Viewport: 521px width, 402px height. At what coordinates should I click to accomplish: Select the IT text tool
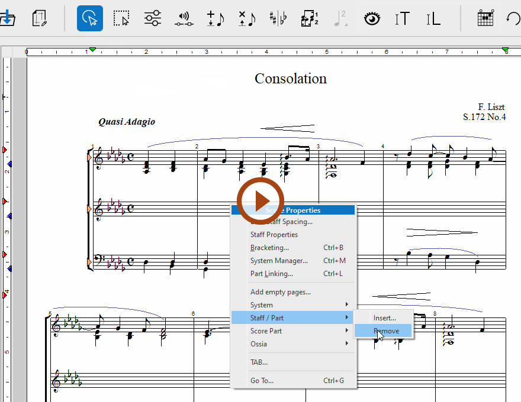402,18
